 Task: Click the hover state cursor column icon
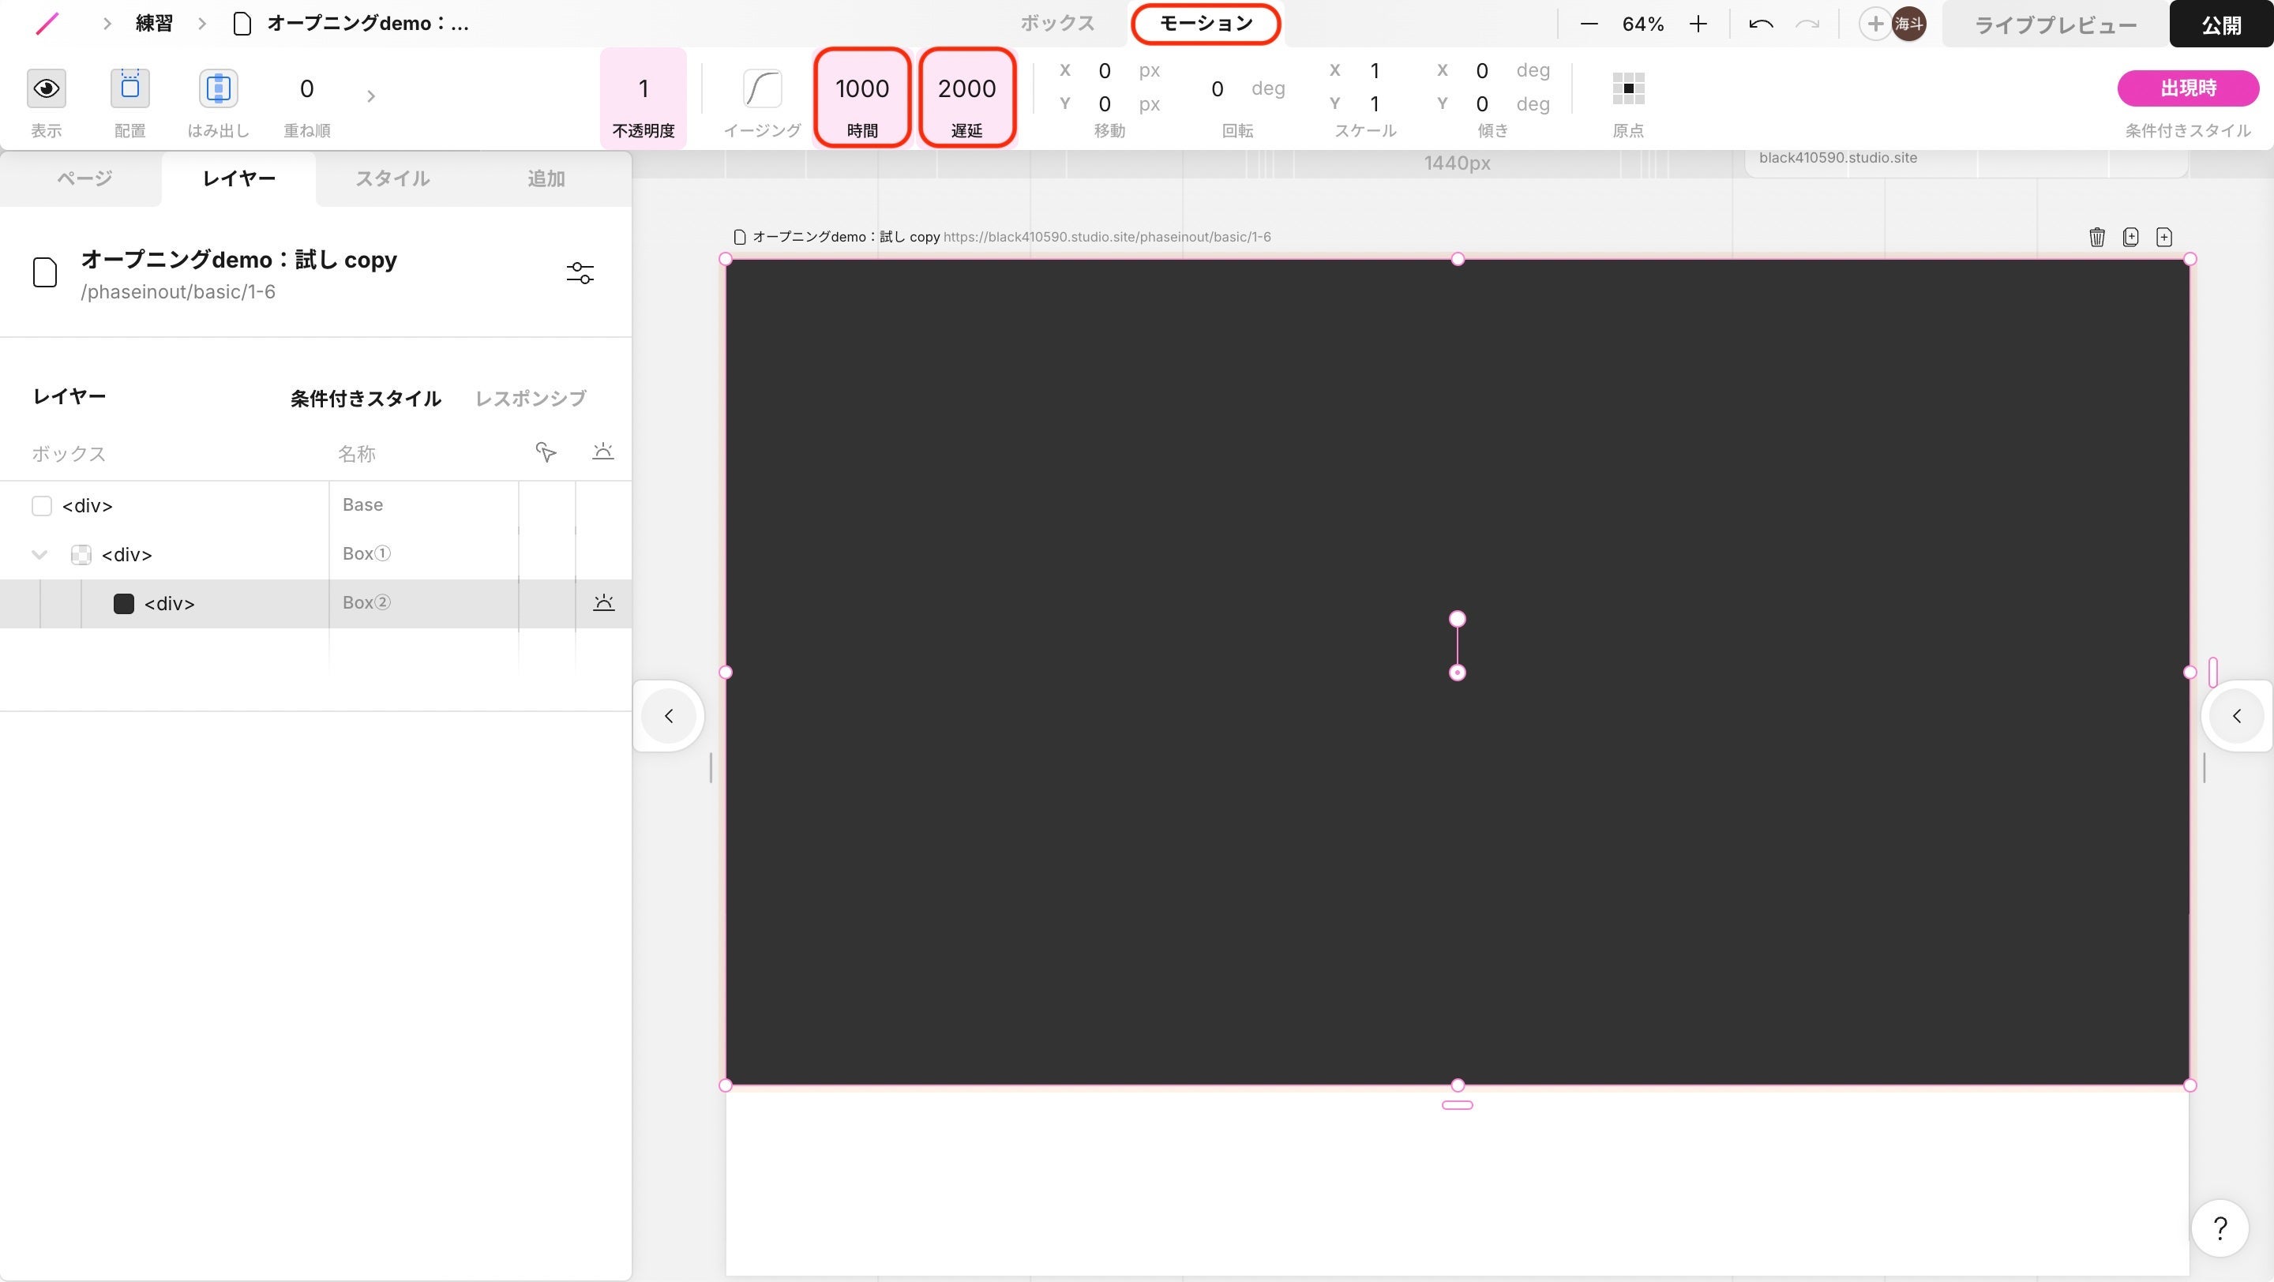pos(546,452)
